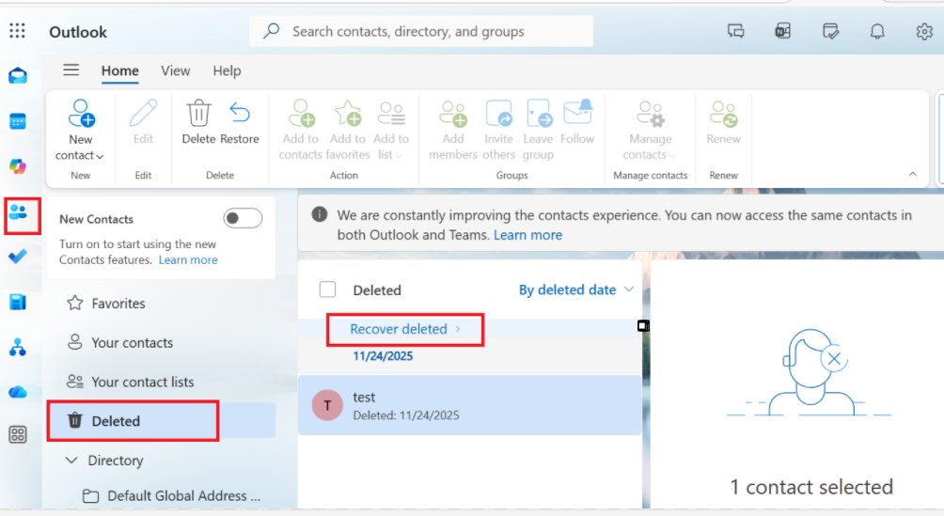
Task: Switch to the View tab
Action: [175, 70]
